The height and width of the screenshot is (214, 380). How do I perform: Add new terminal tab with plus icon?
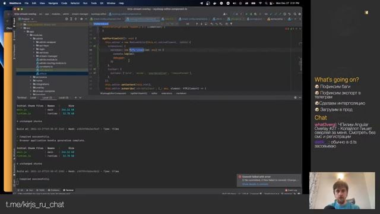[x=75, y=97]
